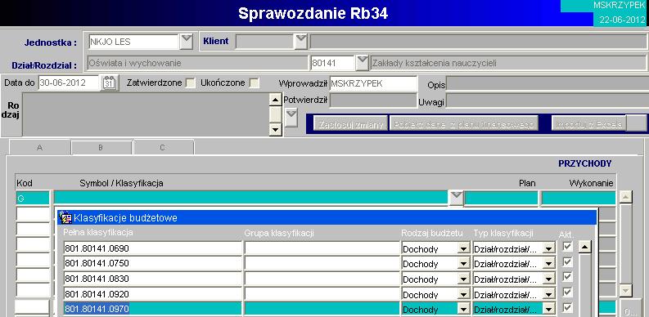Select classification 801.80141.0830
The height and width of the screenshot is (317, 649).
[x=152, y=279]
